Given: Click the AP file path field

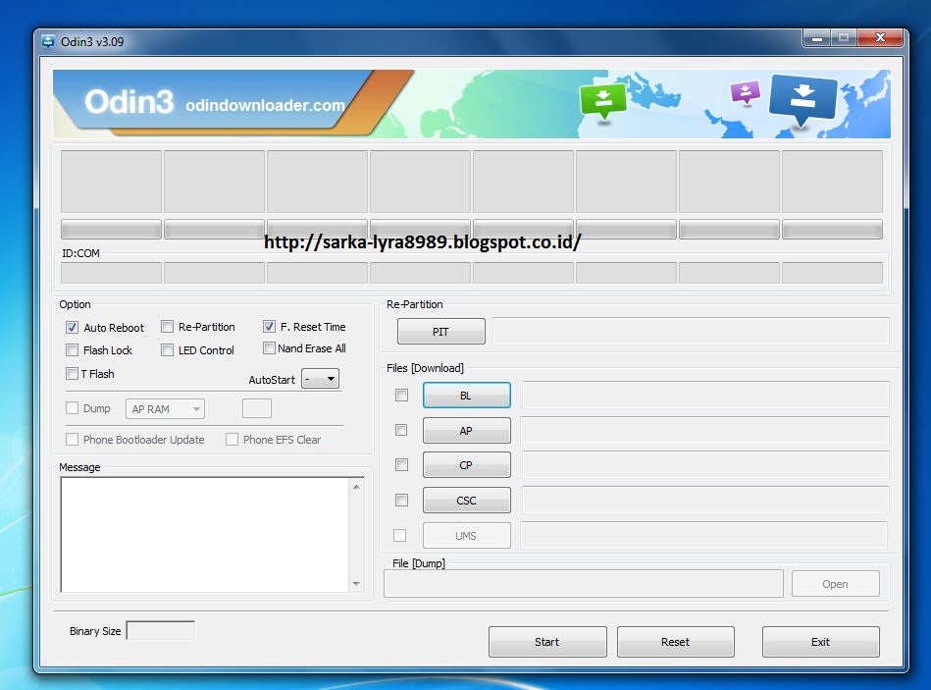Looking at the screenshot, I should coord(704,430).
